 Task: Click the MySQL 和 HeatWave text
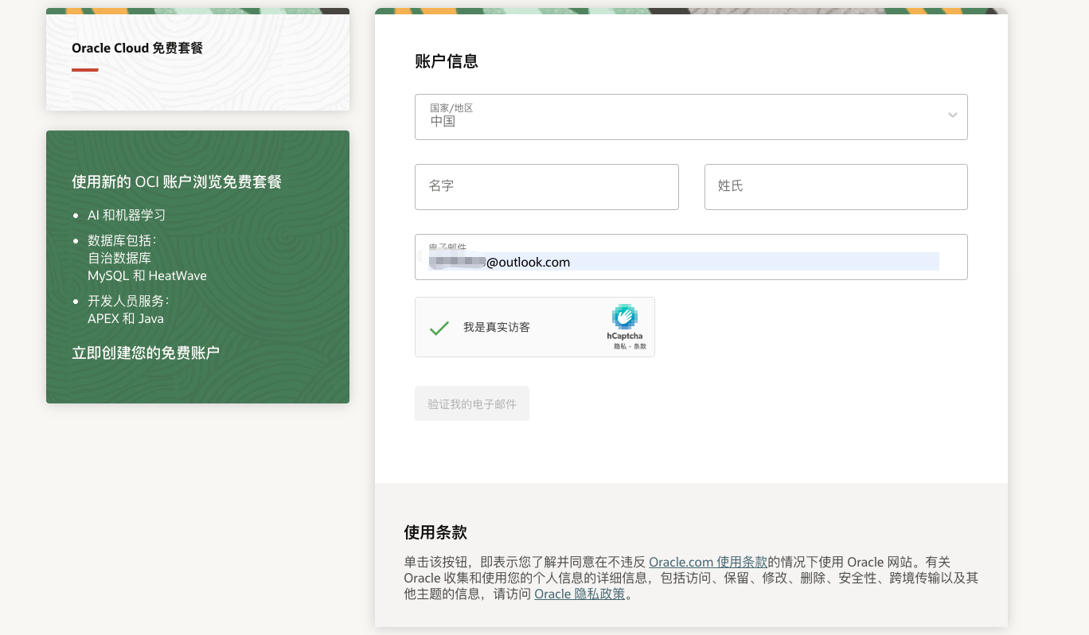(147, 275)
